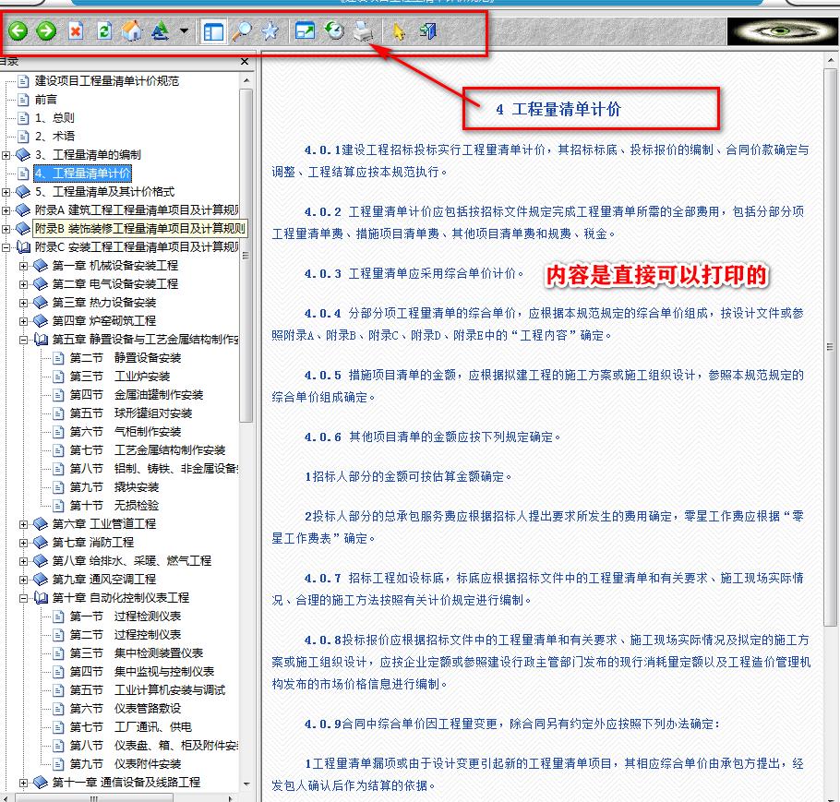Select 2、术语 in contents tree

[54, 136]
